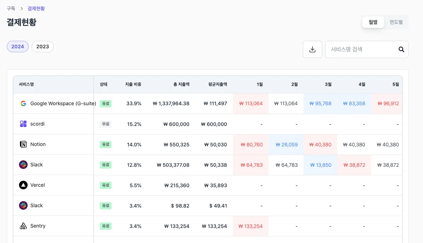
Task: Click the Notion logo icon
Action: (x=23, y=144)
